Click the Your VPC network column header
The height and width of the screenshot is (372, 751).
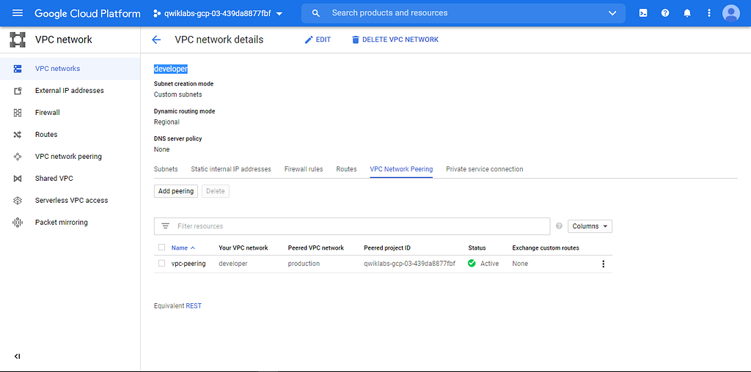(243, 248)
